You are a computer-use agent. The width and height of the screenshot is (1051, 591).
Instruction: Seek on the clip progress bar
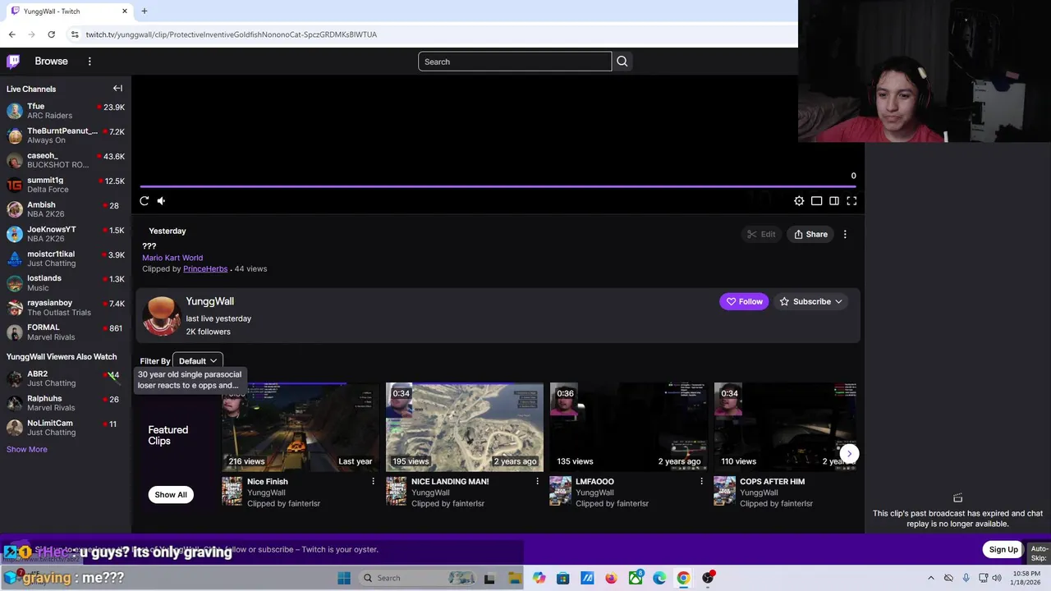498,186
